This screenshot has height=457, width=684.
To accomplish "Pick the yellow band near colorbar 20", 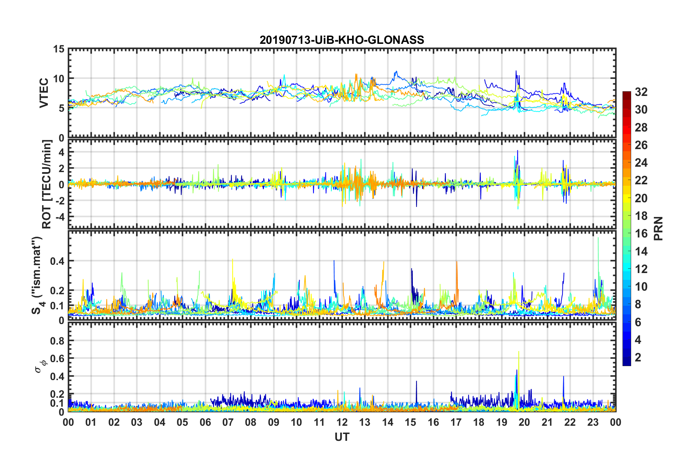I will (x=626, y=198).
